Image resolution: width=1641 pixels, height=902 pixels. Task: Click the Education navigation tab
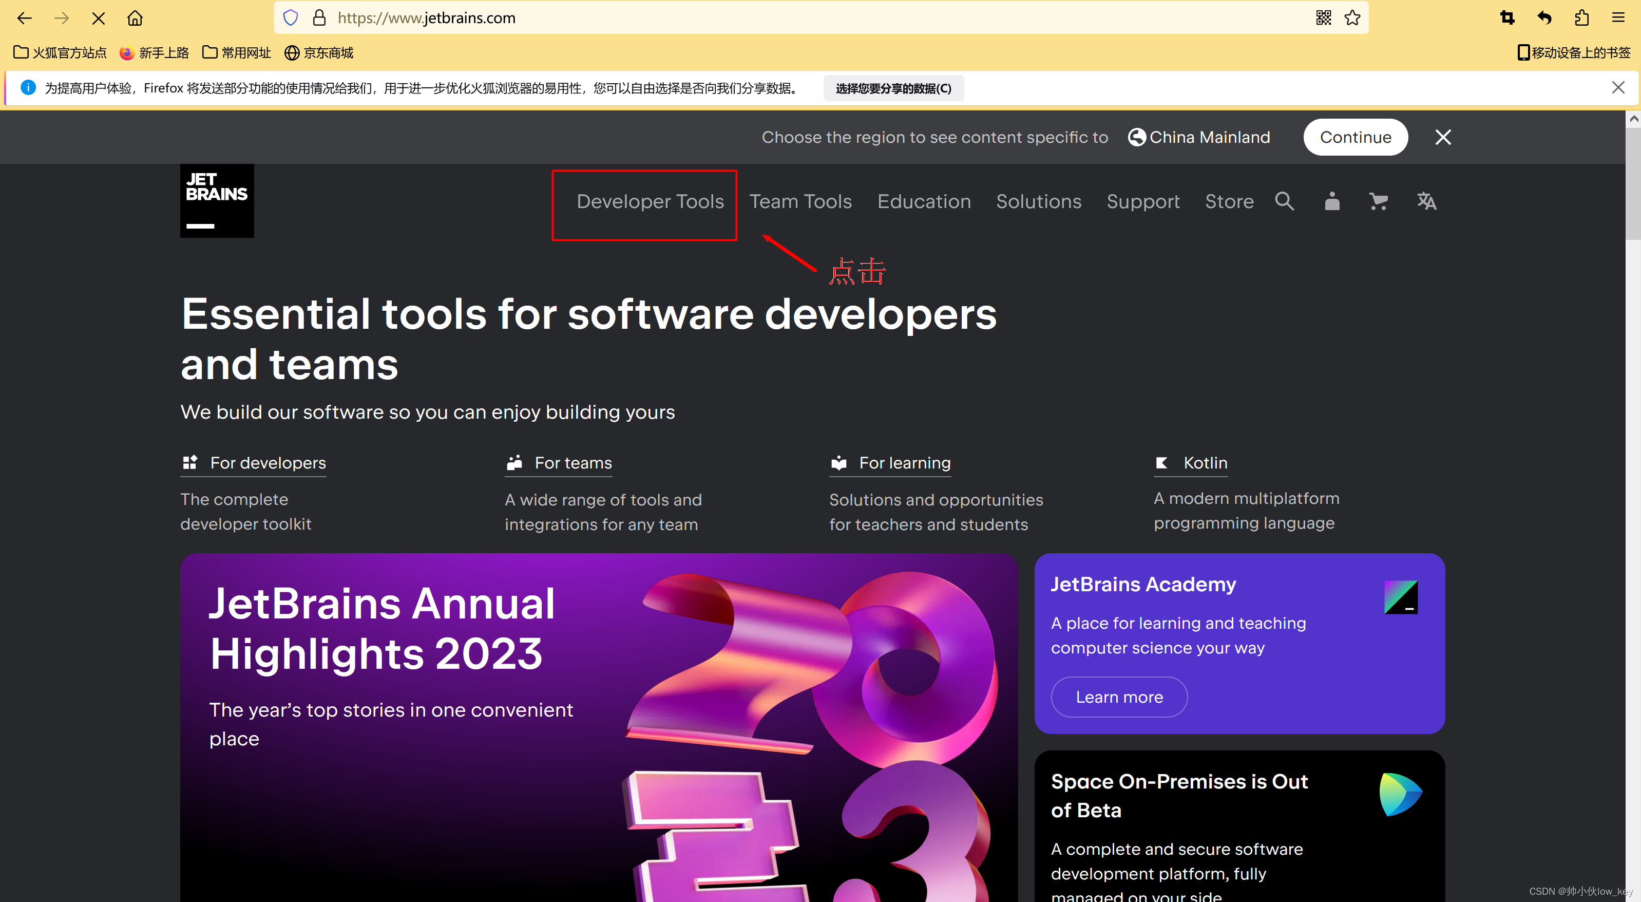coord(924,201)
